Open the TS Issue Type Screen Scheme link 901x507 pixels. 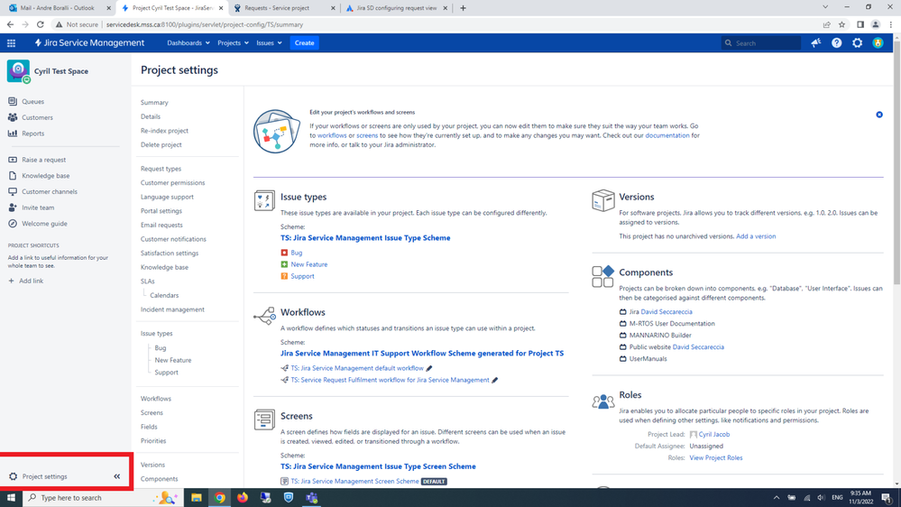tap(378, 466)
